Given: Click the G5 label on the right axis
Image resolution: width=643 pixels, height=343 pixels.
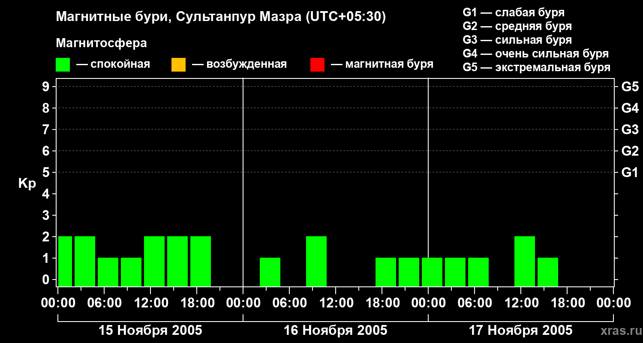Looking at the screenshot, I should click(630, 87).
